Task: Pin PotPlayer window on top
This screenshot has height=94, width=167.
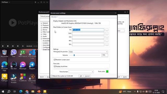Action: tap(35, 2)
